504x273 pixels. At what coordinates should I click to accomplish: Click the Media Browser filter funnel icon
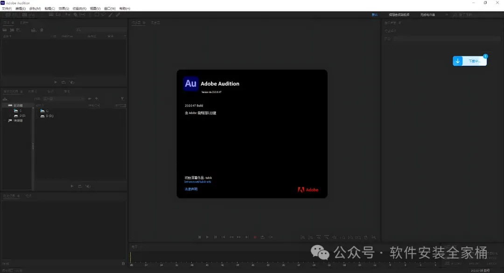click(x=122, y=99)
